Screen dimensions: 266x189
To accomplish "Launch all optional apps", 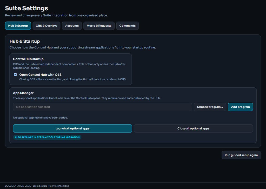I will tap(72, 129).
